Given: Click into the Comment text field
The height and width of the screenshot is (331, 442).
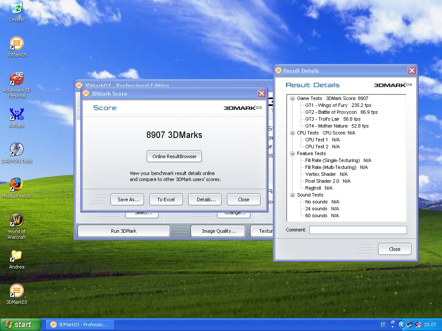Looking at the screenshot, I should click(x=358, y=230).
